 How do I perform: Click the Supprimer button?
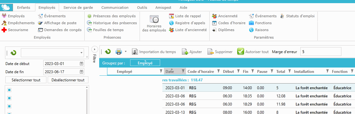click(220, 52)
